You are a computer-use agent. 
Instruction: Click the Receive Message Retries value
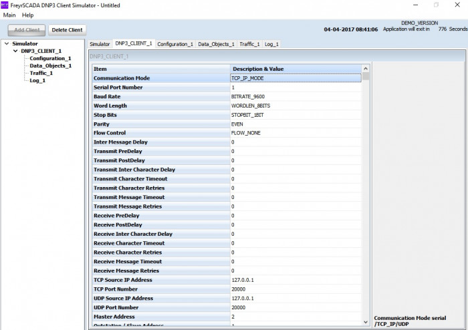coord(296,271)
